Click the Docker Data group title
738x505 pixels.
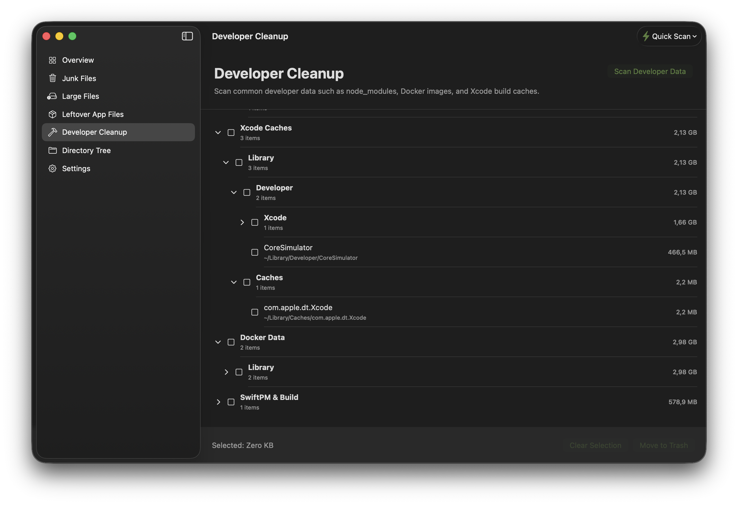[262, 338]
